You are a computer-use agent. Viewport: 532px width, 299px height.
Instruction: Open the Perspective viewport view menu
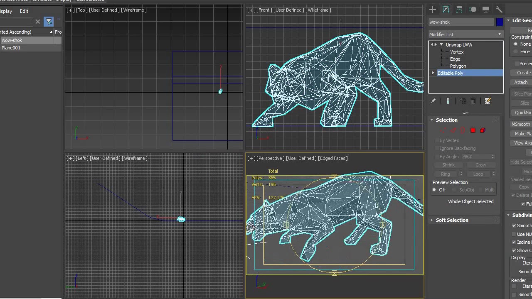[x=271, y=158]
